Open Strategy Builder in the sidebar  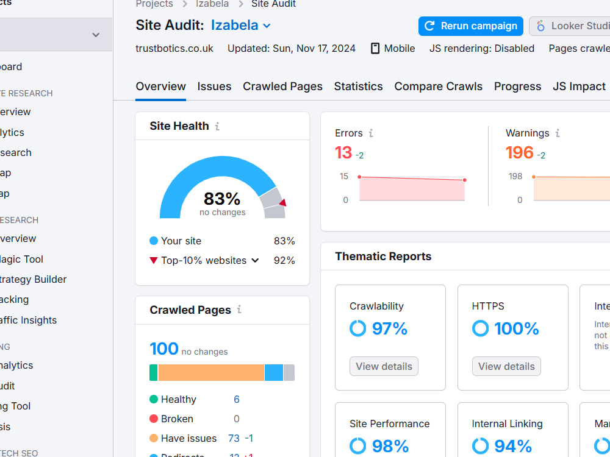point(33,280)
